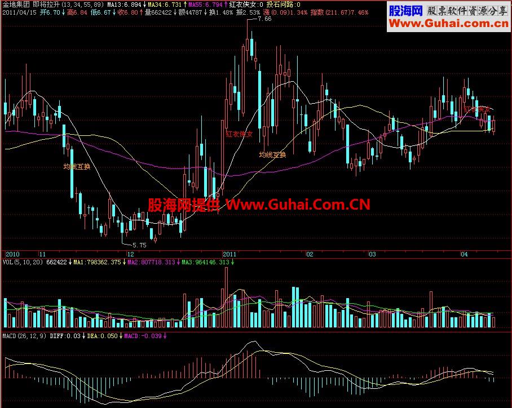Select the 03 month marker on the time axis

pyautogui.click(x=372, y=254)
